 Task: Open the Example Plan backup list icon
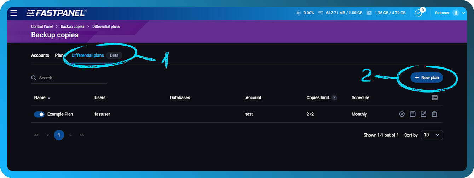click(412, 114)
